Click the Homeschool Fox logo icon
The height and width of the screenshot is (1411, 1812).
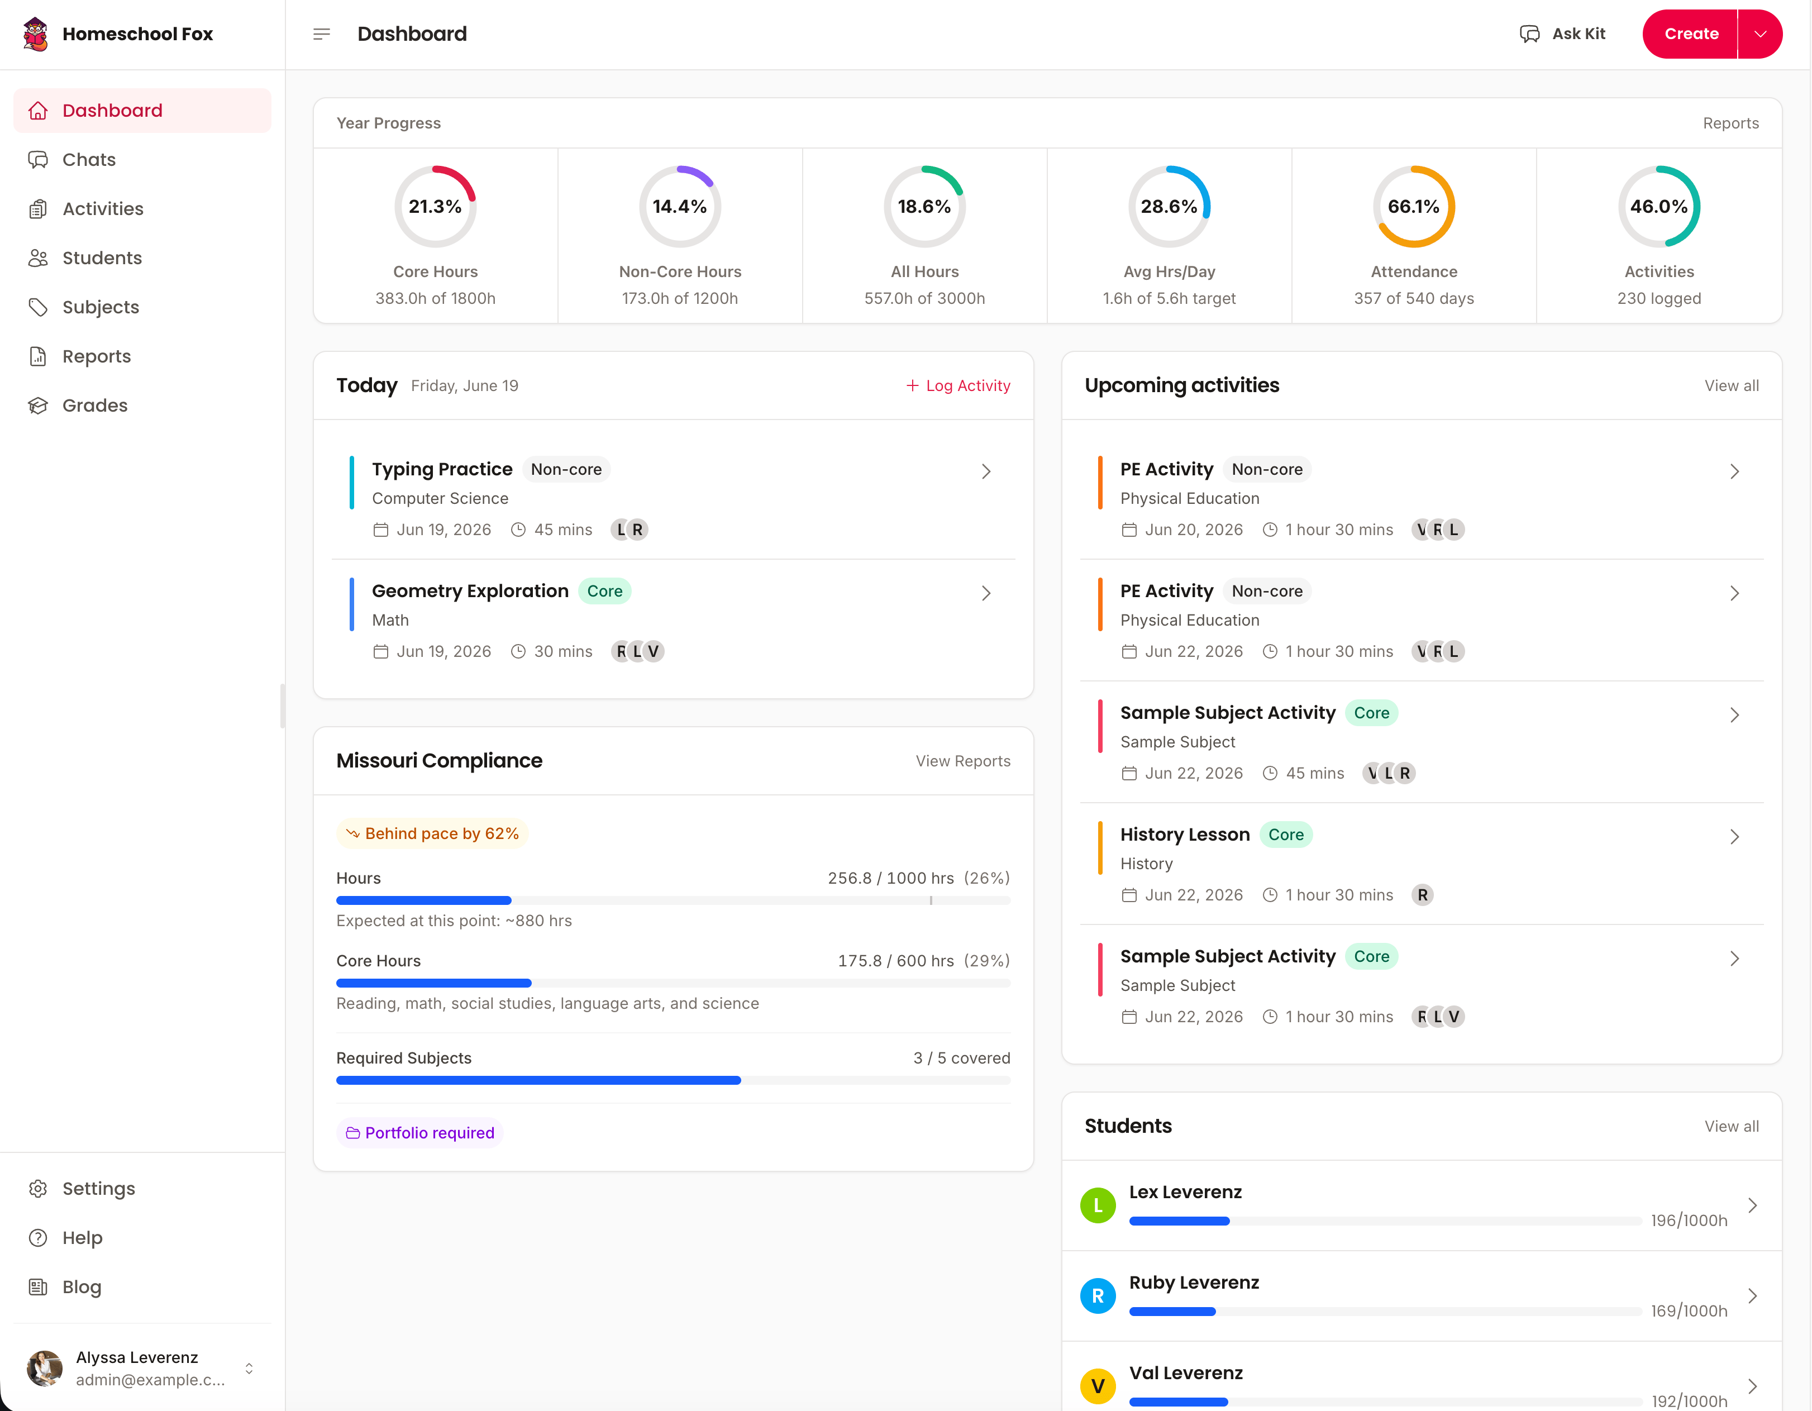36,34
